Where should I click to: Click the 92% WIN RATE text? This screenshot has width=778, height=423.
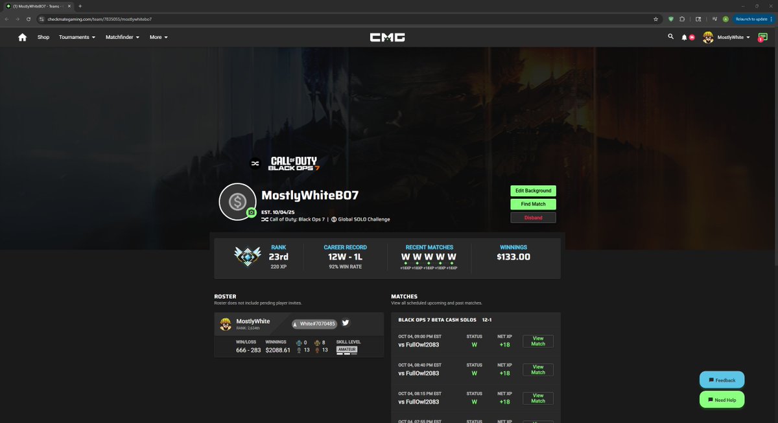[345, 266]
